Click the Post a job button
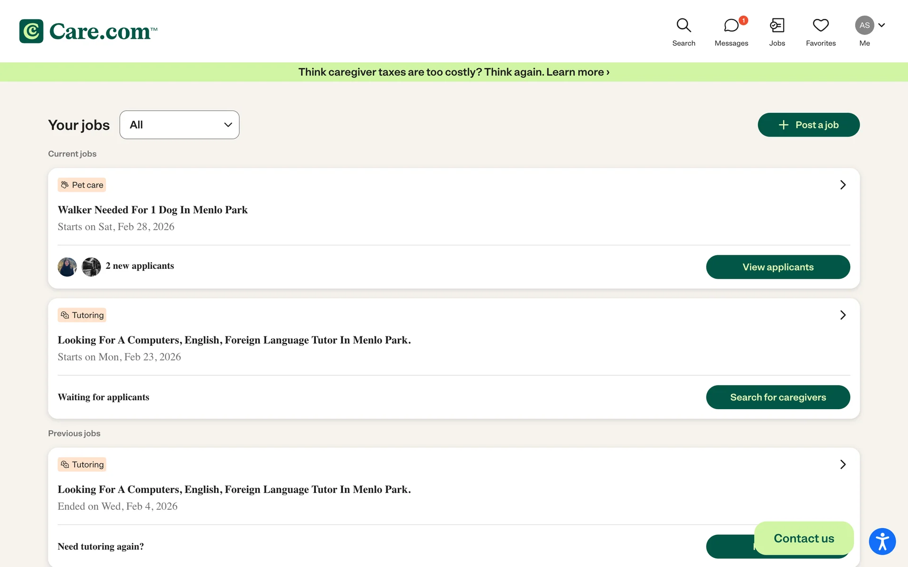 (808, 125)
